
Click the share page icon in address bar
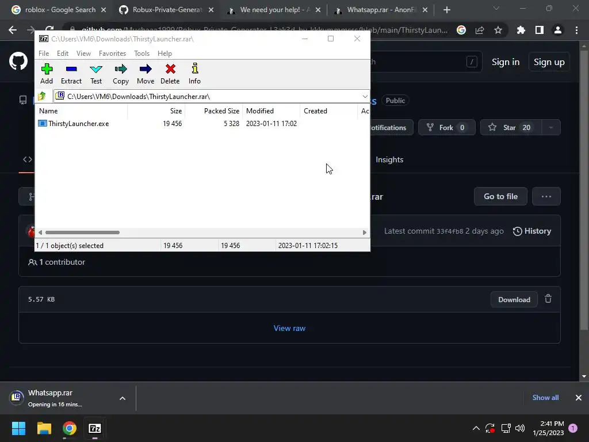click(x=480, y=30)
